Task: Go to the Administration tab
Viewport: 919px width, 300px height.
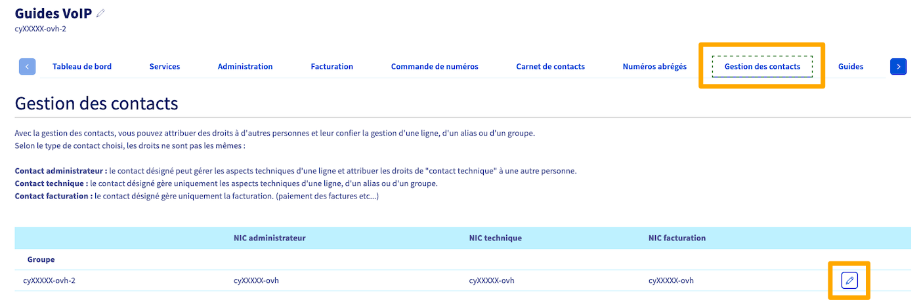Action: [245, 66]
